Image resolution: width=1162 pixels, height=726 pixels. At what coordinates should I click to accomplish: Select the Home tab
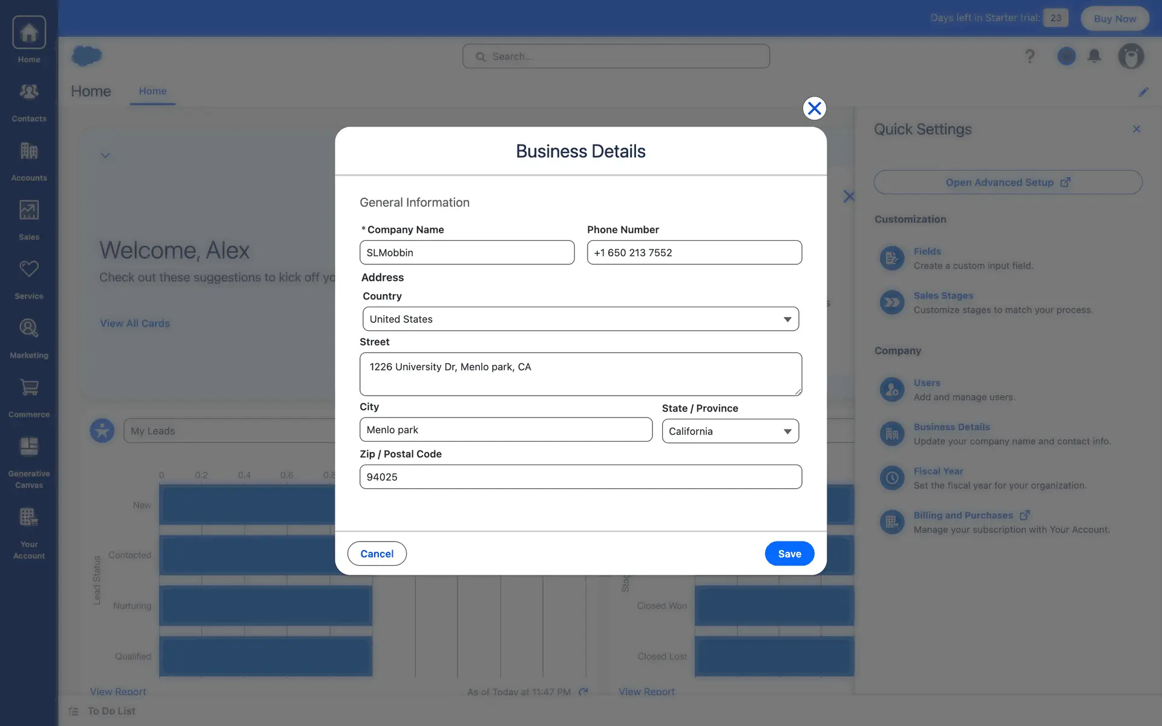click(x=153, y=91)
